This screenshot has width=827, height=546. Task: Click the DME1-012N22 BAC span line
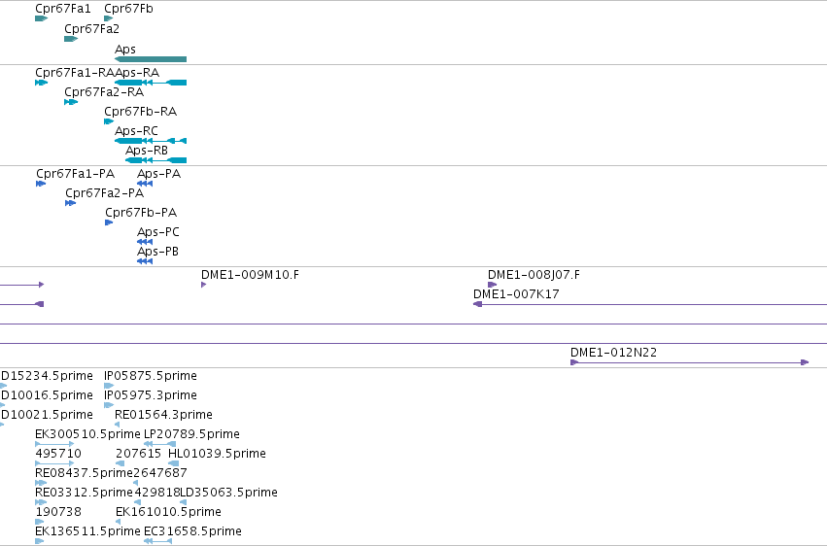pyautogui.click(x=689, y=362)
